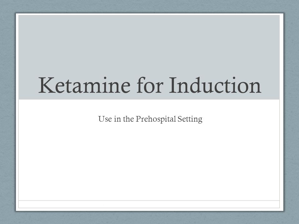299x224 pixels.
Task: Click the word "Prehospital" in the subtitle
Action: (156, 119)
